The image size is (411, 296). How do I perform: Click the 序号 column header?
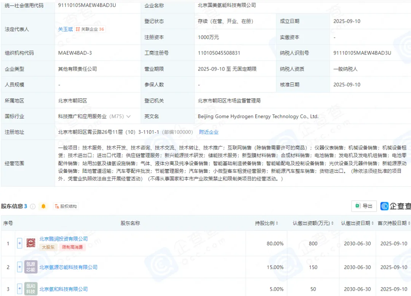pos(8,223)
